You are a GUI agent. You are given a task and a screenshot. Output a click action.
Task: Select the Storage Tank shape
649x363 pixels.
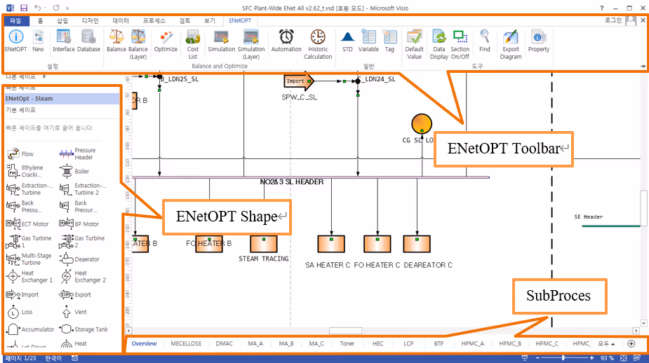(83, 329)
